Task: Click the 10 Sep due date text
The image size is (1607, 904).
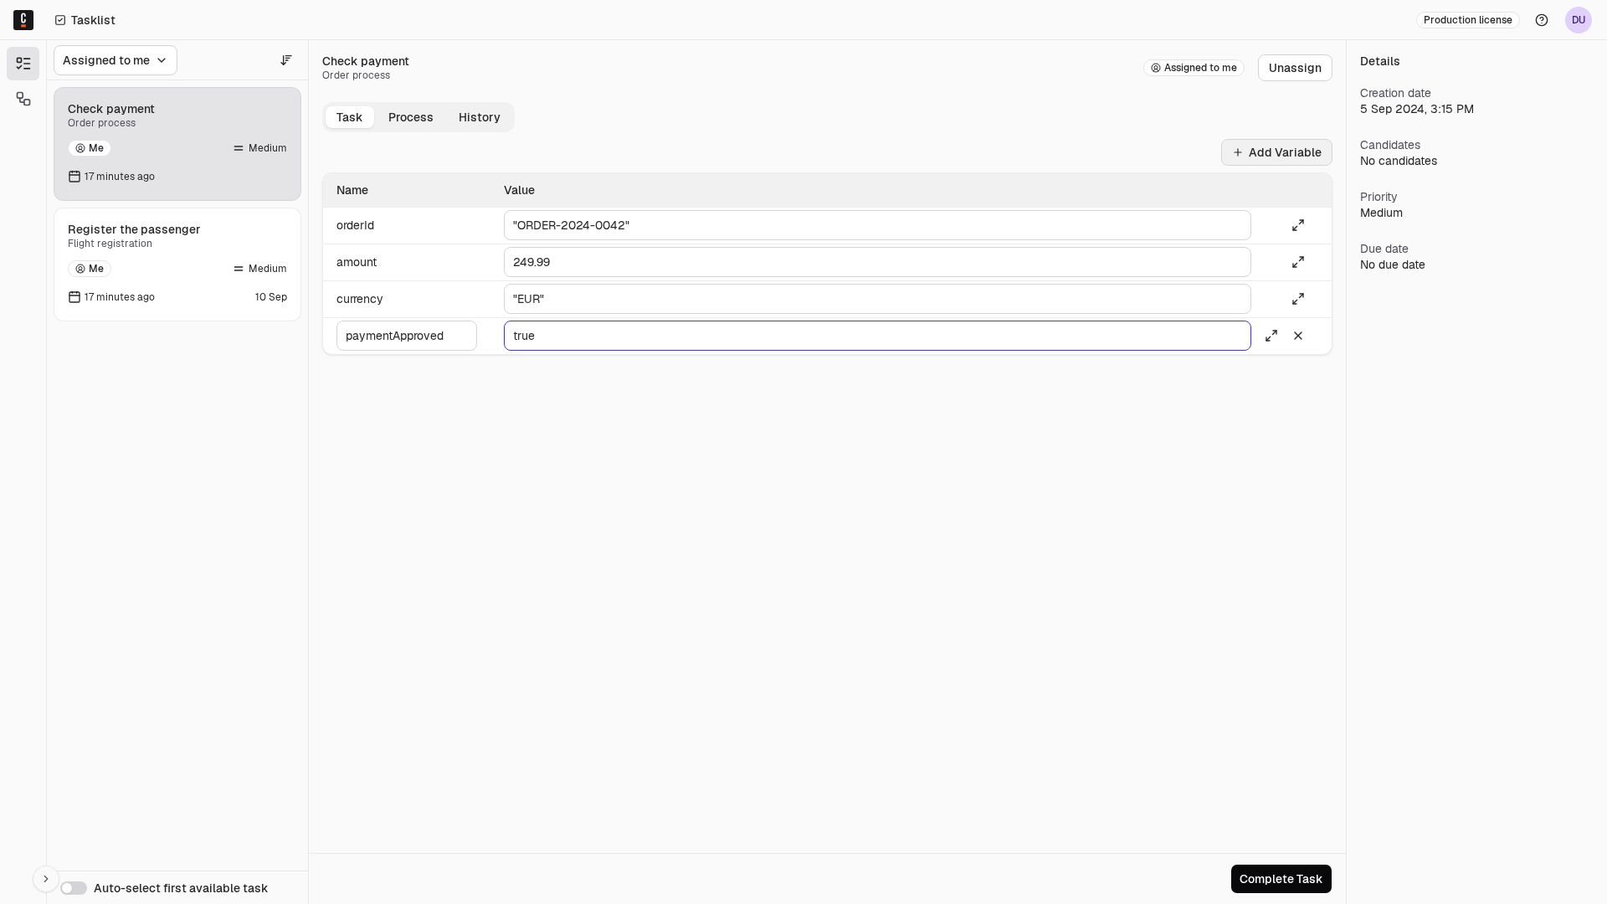Action: 271,297
